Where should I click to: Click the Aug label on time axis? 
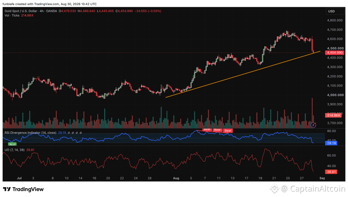(176, 178)
